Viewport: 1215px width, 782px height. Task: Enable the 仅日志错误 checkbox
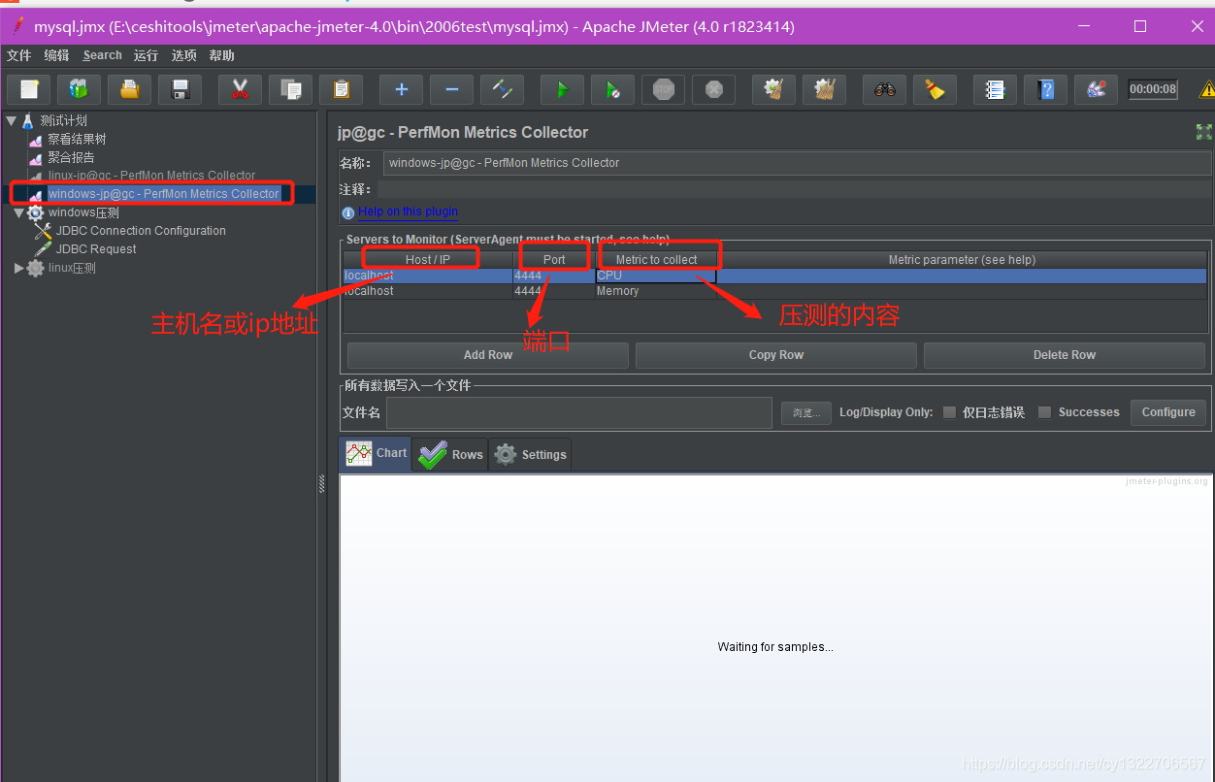coord(949,412)
